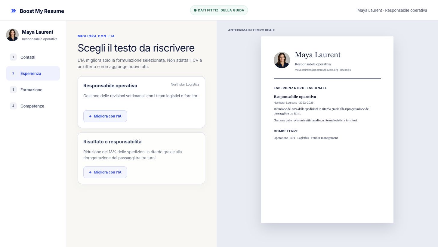Click the Riduzione del 18% bullet in preview

(322, 111)
